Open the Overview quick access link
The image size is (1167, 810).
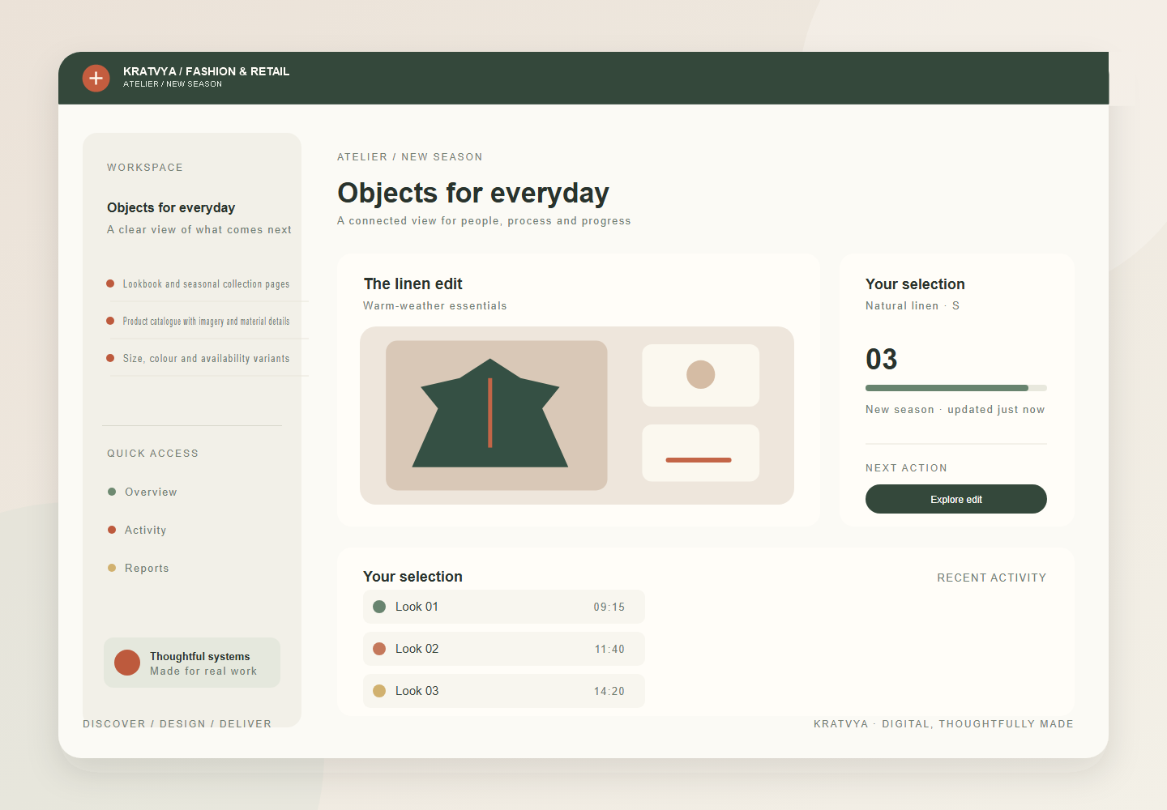click(x=143, y=492)
